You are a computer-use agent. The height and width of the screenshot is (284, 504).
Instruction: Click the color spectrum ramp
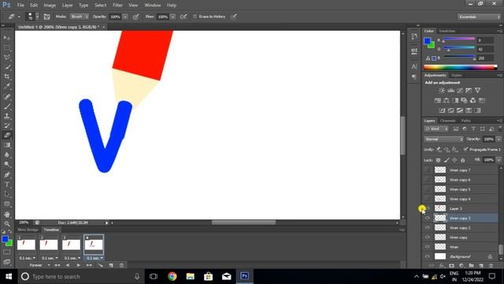click(460, 67)
